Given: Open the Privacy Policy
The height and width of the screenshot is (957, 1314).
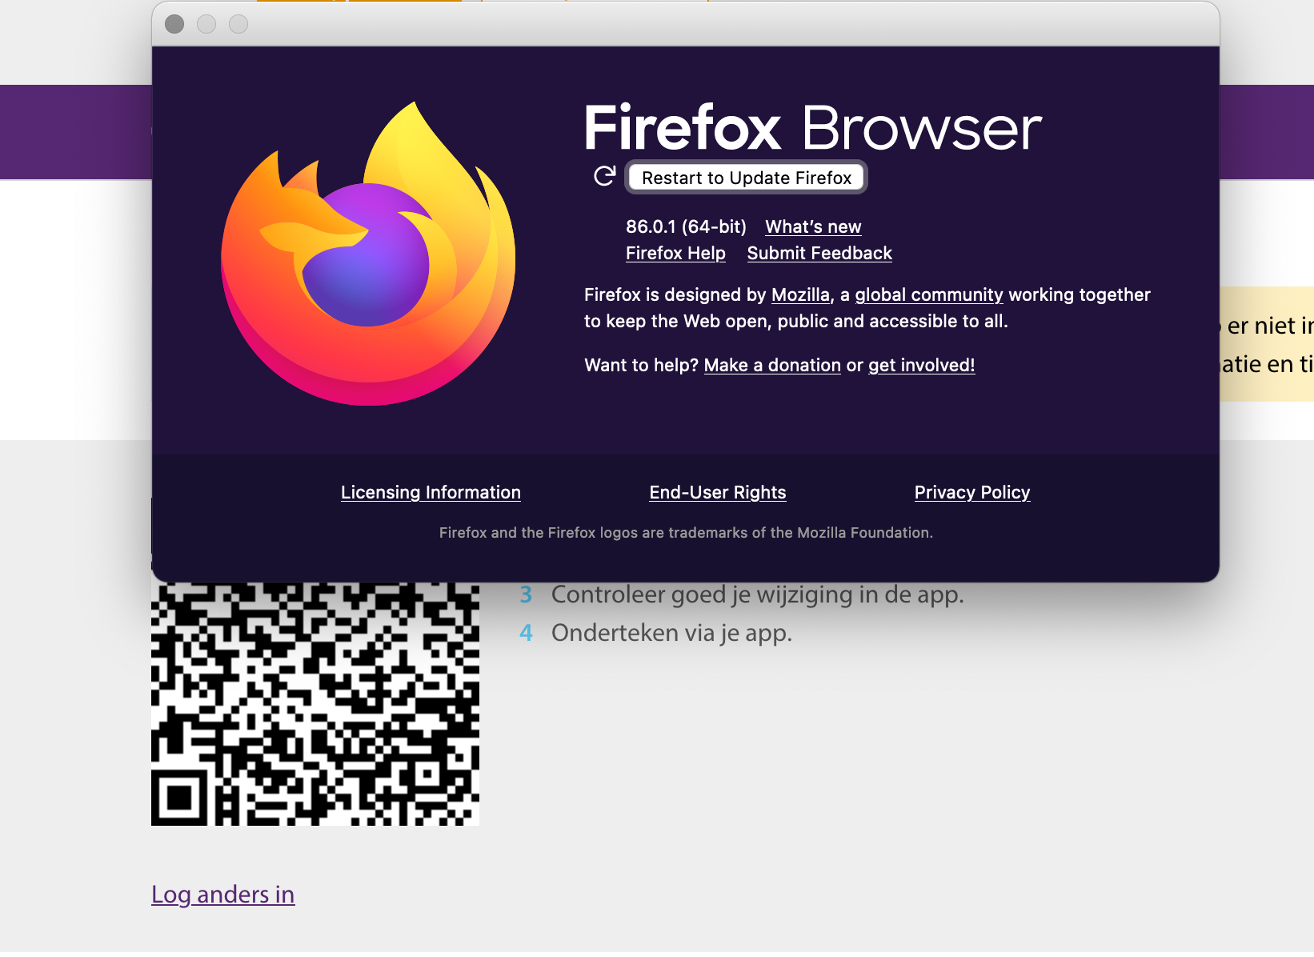Looking at the screenshot, I should 971,492.
